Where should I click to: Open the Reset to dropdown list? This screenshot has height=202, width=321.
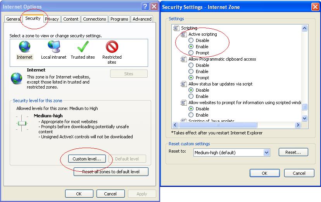266,153
